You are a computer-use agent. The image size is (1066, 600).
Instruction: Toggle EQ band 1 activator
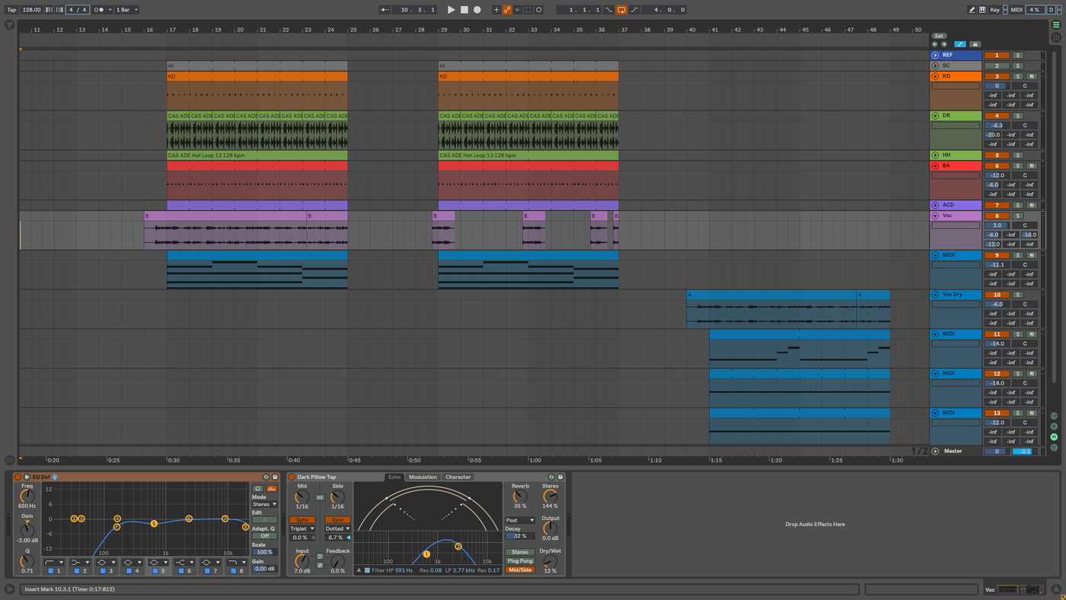tap(51, 570)
